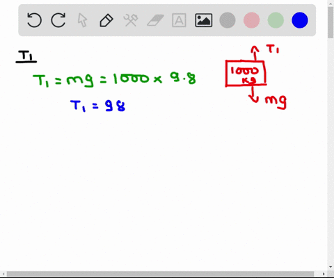Click the scroll left arrow
The image size is (334, 278).
pyautogui.click(x=3, y=274)
